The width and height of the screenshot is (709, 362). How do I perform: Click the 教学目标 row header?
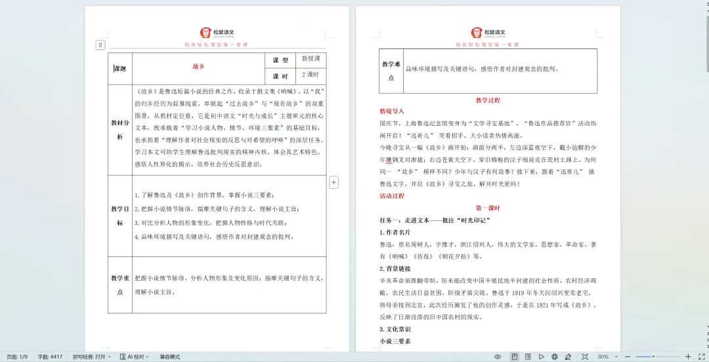120,216
